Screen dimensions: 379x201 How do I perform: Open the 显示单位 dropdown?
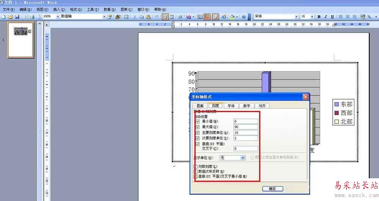[x=243, y=158]
